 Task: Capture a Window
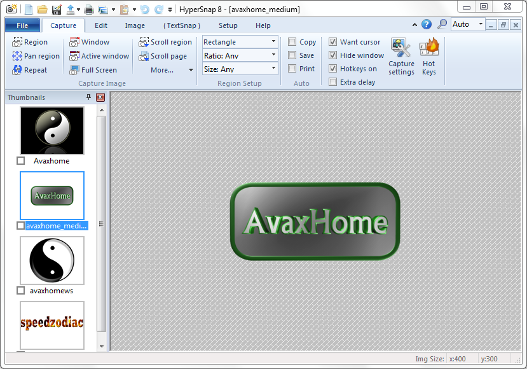(x=90, y=42)
